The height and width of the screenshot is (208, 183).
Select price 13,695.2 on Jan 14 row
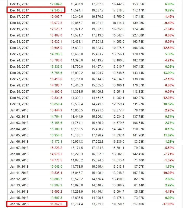click(x=56, y=191)
